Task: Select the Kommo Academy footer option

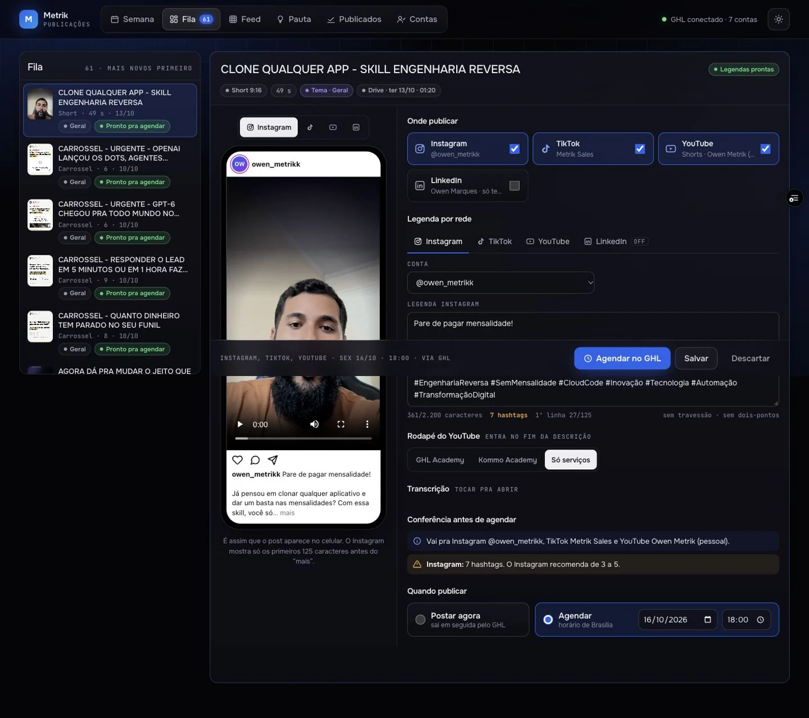Action: 508,460
